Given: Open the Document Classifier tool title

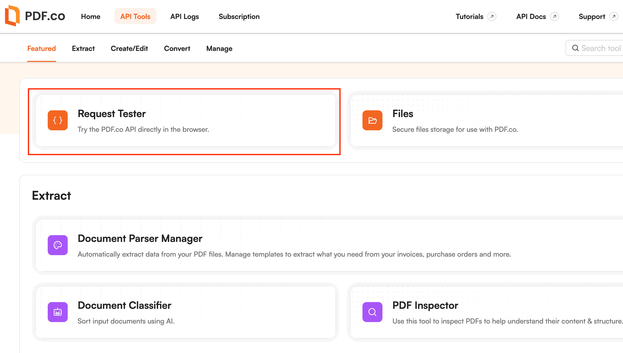Looking at the screenshot, I should point(124,305).
